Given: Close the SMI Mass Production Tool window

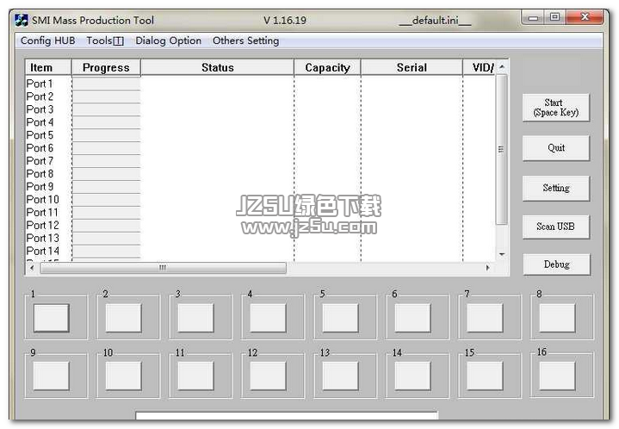Looking at the screenshot, I should click(x=585, y=17).
